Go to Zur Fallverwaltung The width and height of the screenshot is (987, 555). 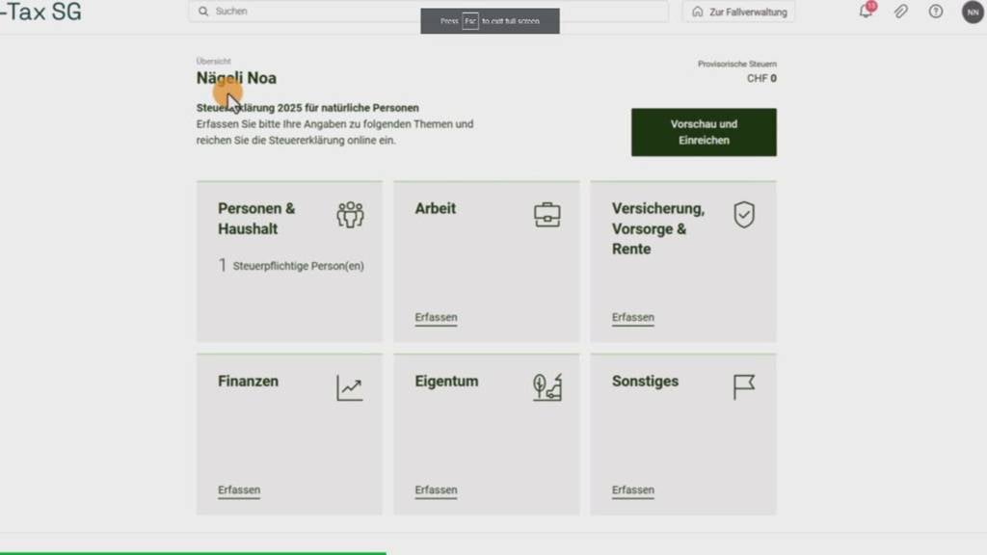[739, 12]
